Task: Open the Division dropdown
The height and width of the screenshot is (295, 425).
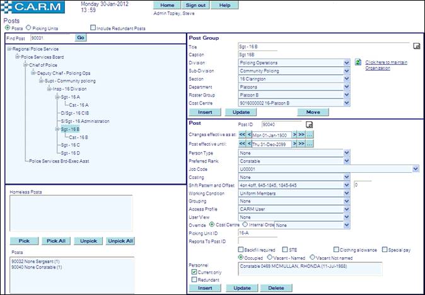Action: click(347, 63)
